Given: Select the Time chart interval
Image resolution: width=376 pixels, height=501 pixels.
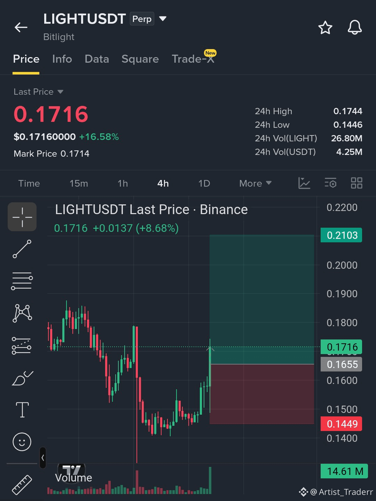Looking at the screenshot, I should click(29, 183).
